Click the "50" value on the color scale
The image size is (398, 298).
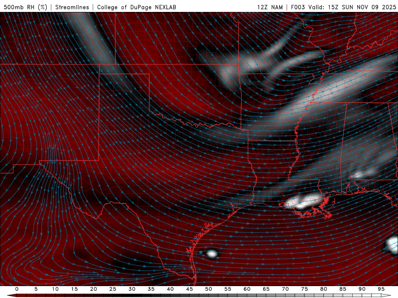click(x=208, y=289)
